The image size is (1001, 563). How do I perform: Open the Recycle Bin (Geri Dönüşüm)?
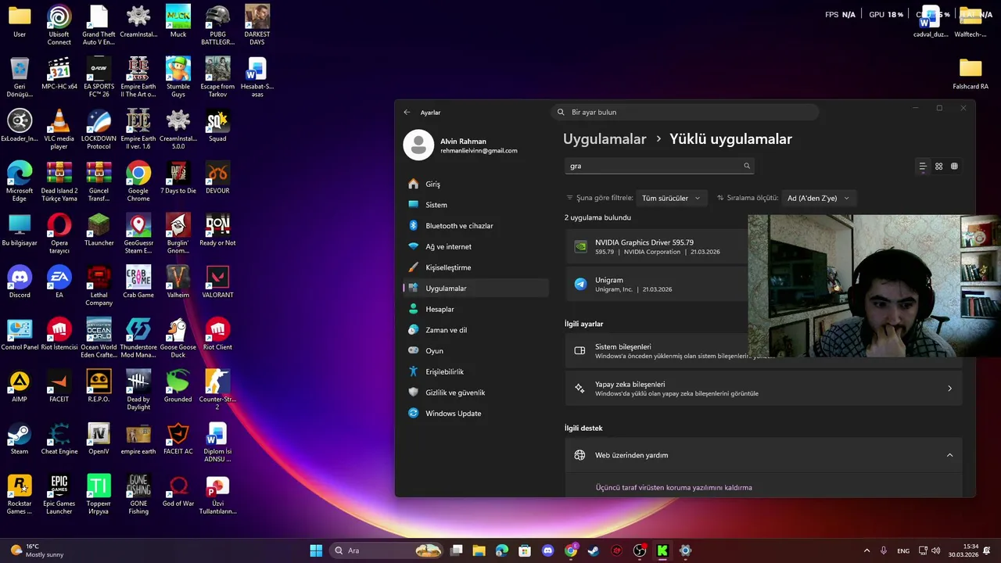[x=20, y=77]
